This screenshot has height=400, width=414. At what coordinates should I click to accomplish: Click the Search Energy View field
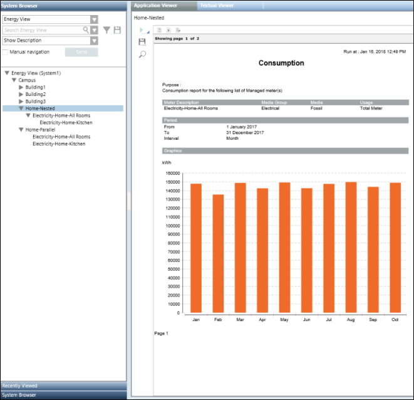pyautogui.click(x=43, y=30)
